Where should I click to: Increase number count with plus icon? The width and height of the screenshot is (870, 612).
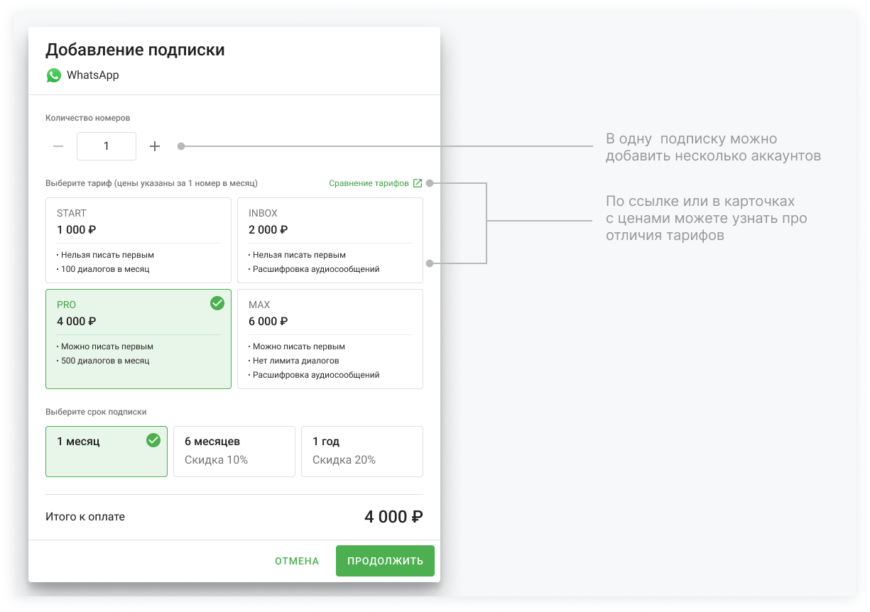(155, 146)
